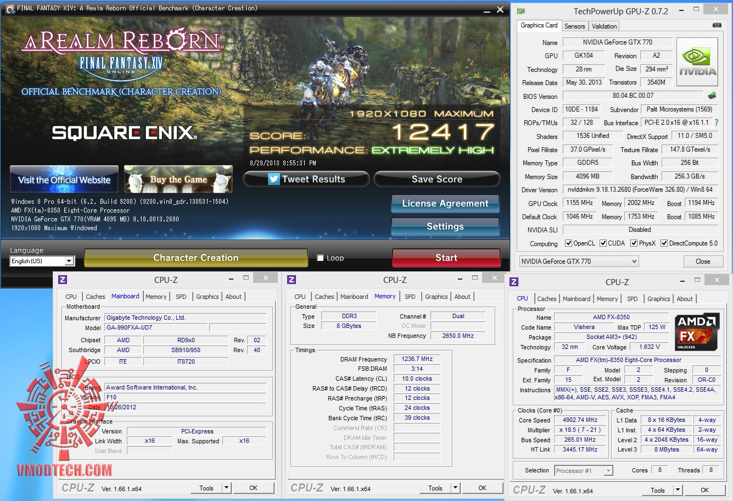Click the Z icon of CPU-Z Mainboard window

click(63, 280)
